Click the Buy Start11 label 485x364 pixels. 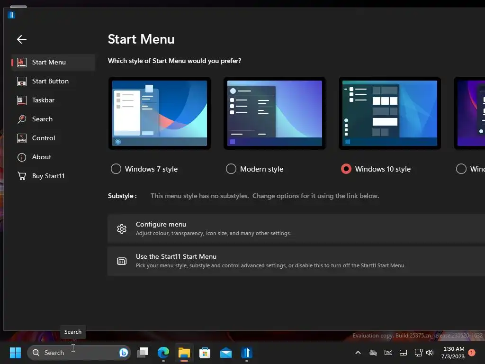tap(48, 176)
